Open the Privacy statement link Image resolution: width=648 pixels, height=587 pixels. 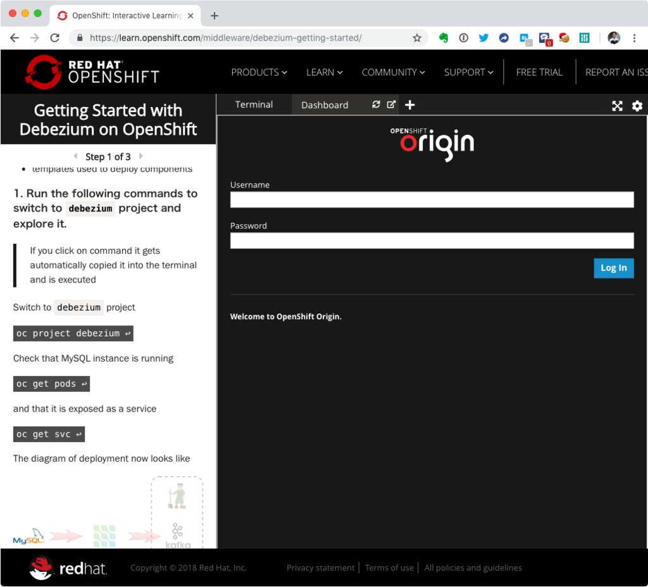[320, 568]
